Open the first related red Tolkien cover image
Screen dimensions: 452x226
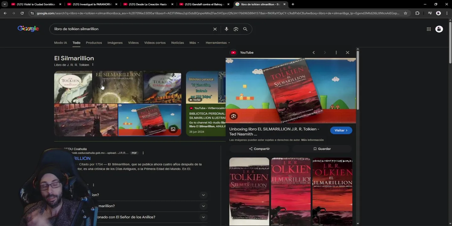point(249,191)
